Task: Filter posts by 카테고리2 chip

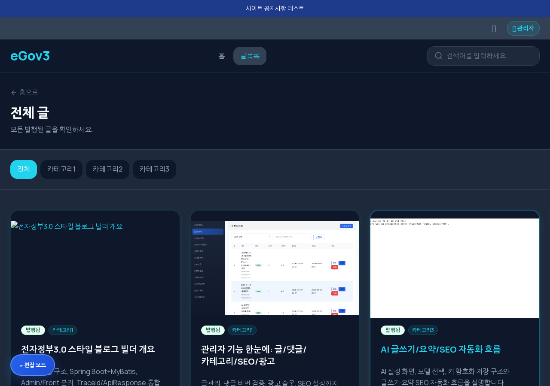Action: tap(107, 169)
